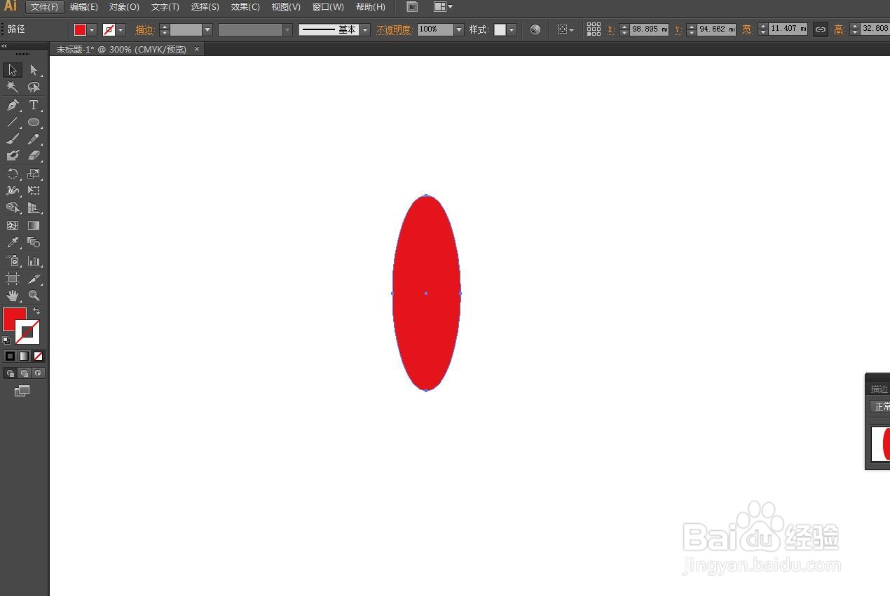890x596 pixels.
Task: Select the Direct Selection (white arrow) tool
Action: (x=34, y=70)
